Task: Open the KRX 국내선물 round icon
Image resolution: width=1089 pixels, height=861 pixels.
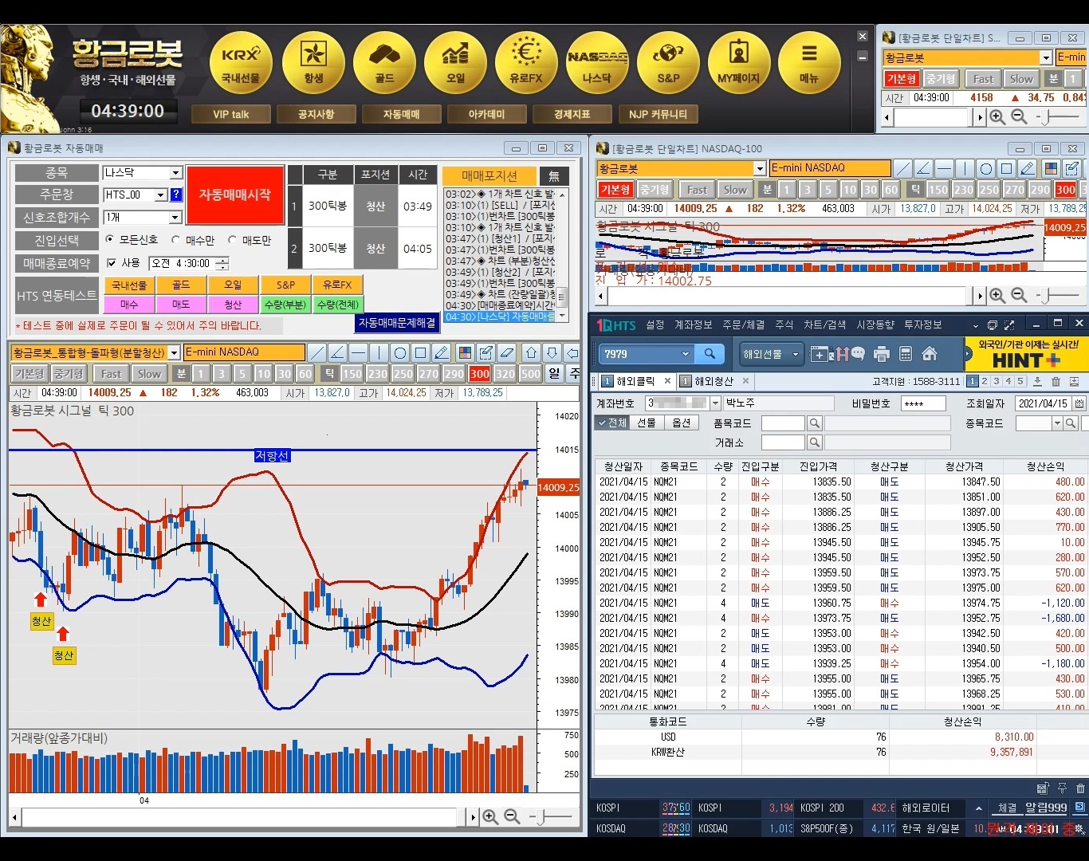Action: (x=241, y=63)
